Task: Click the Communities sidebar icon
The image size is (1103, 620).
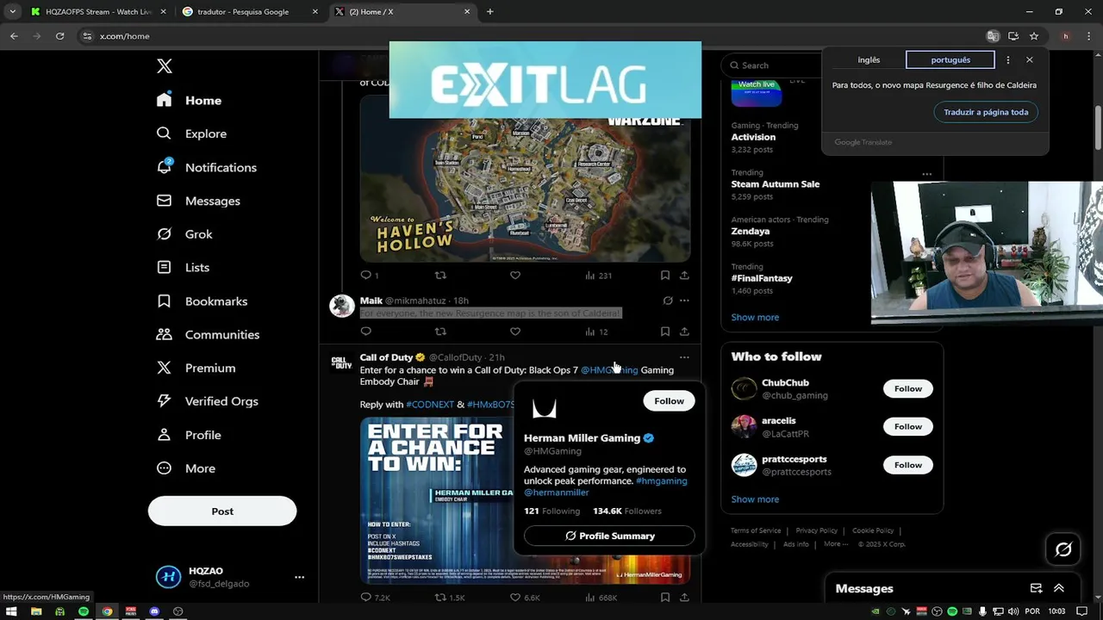Action: pos(164,334)
